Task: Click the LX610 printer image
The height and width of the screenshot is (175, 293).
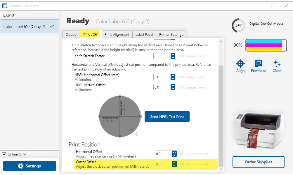Action: [x=259, y=130]
